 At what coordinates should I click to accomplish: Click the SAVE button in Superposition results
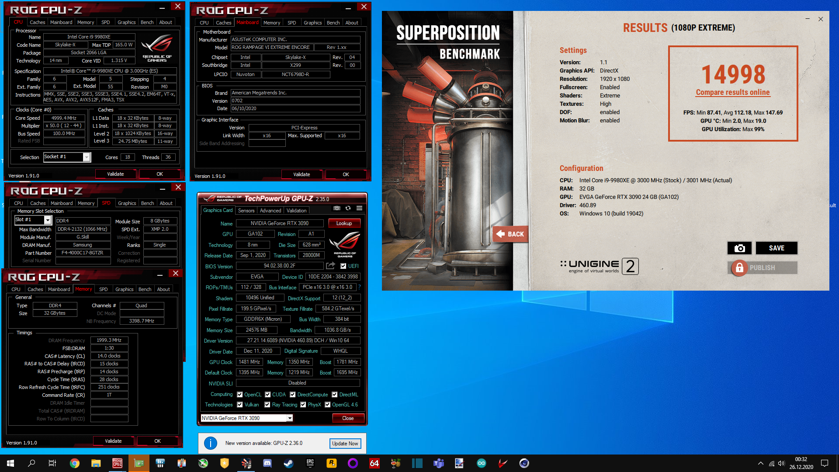(777, 248)
